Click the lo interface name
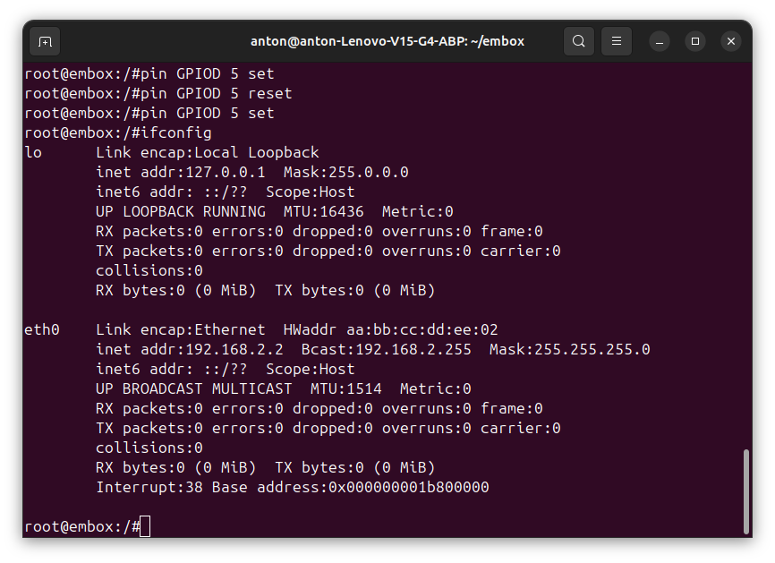Screen dimensions: 775x563 click(33, 153)
